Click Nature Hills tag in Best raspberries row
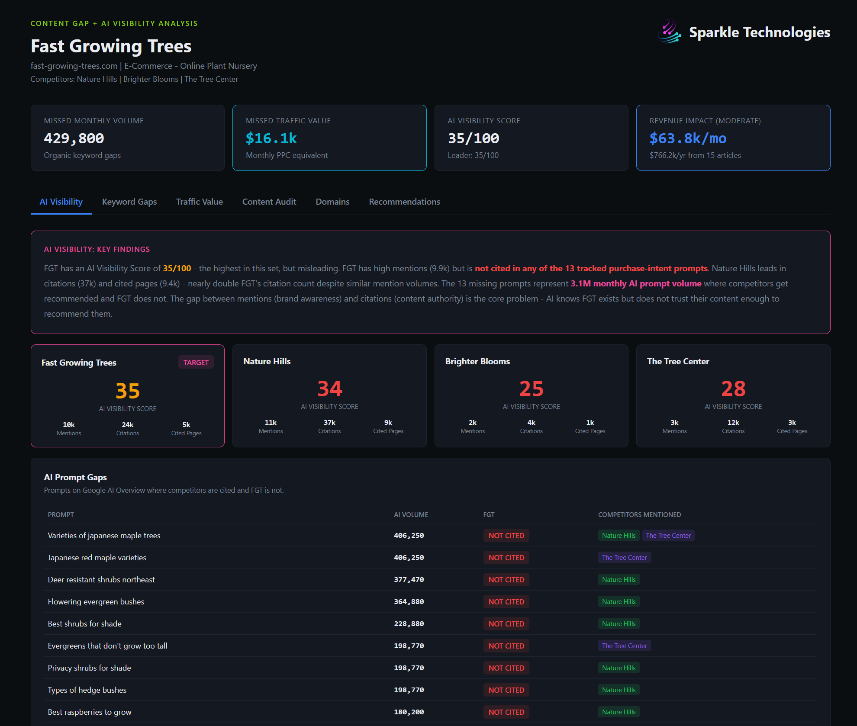 [x=619, y=712]
